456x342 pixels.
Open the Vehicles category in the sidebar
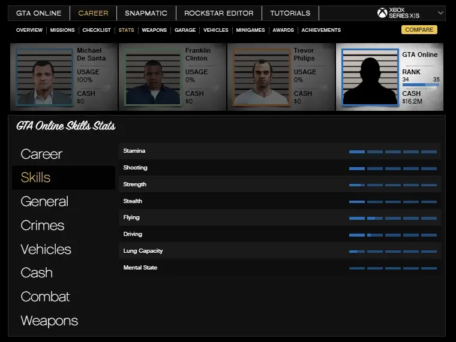46,249
